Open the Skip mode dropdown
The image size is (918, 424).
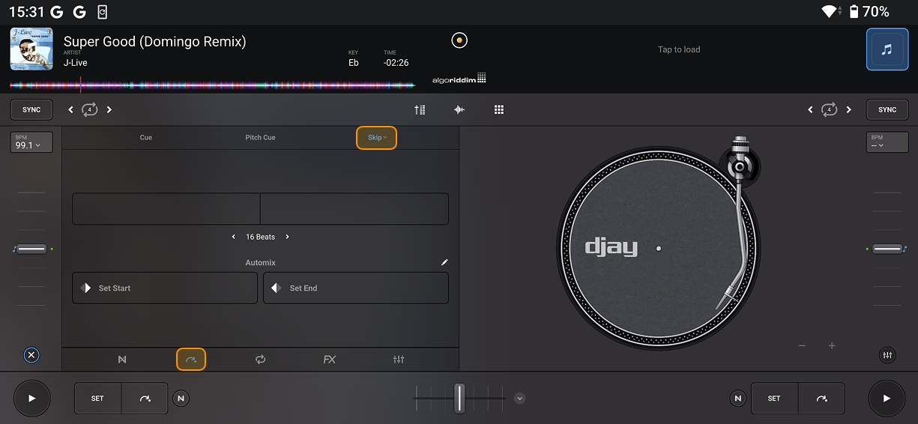376,138
